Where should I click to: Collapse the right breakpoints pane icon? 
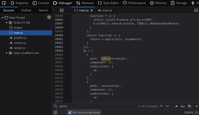click(x=196, y=10)
